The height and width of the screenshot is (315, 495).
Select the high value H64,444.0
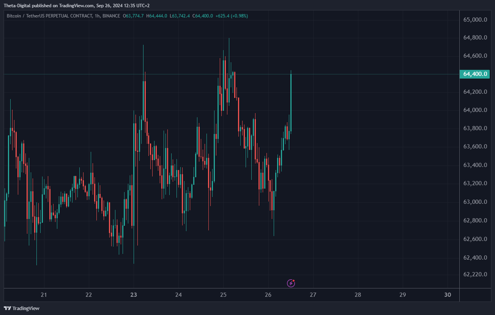(x=157, y=16)
